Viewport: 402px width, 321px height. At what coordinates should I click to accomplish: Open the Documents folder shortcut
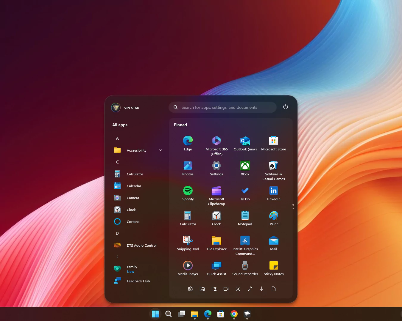tap(274, 289)
